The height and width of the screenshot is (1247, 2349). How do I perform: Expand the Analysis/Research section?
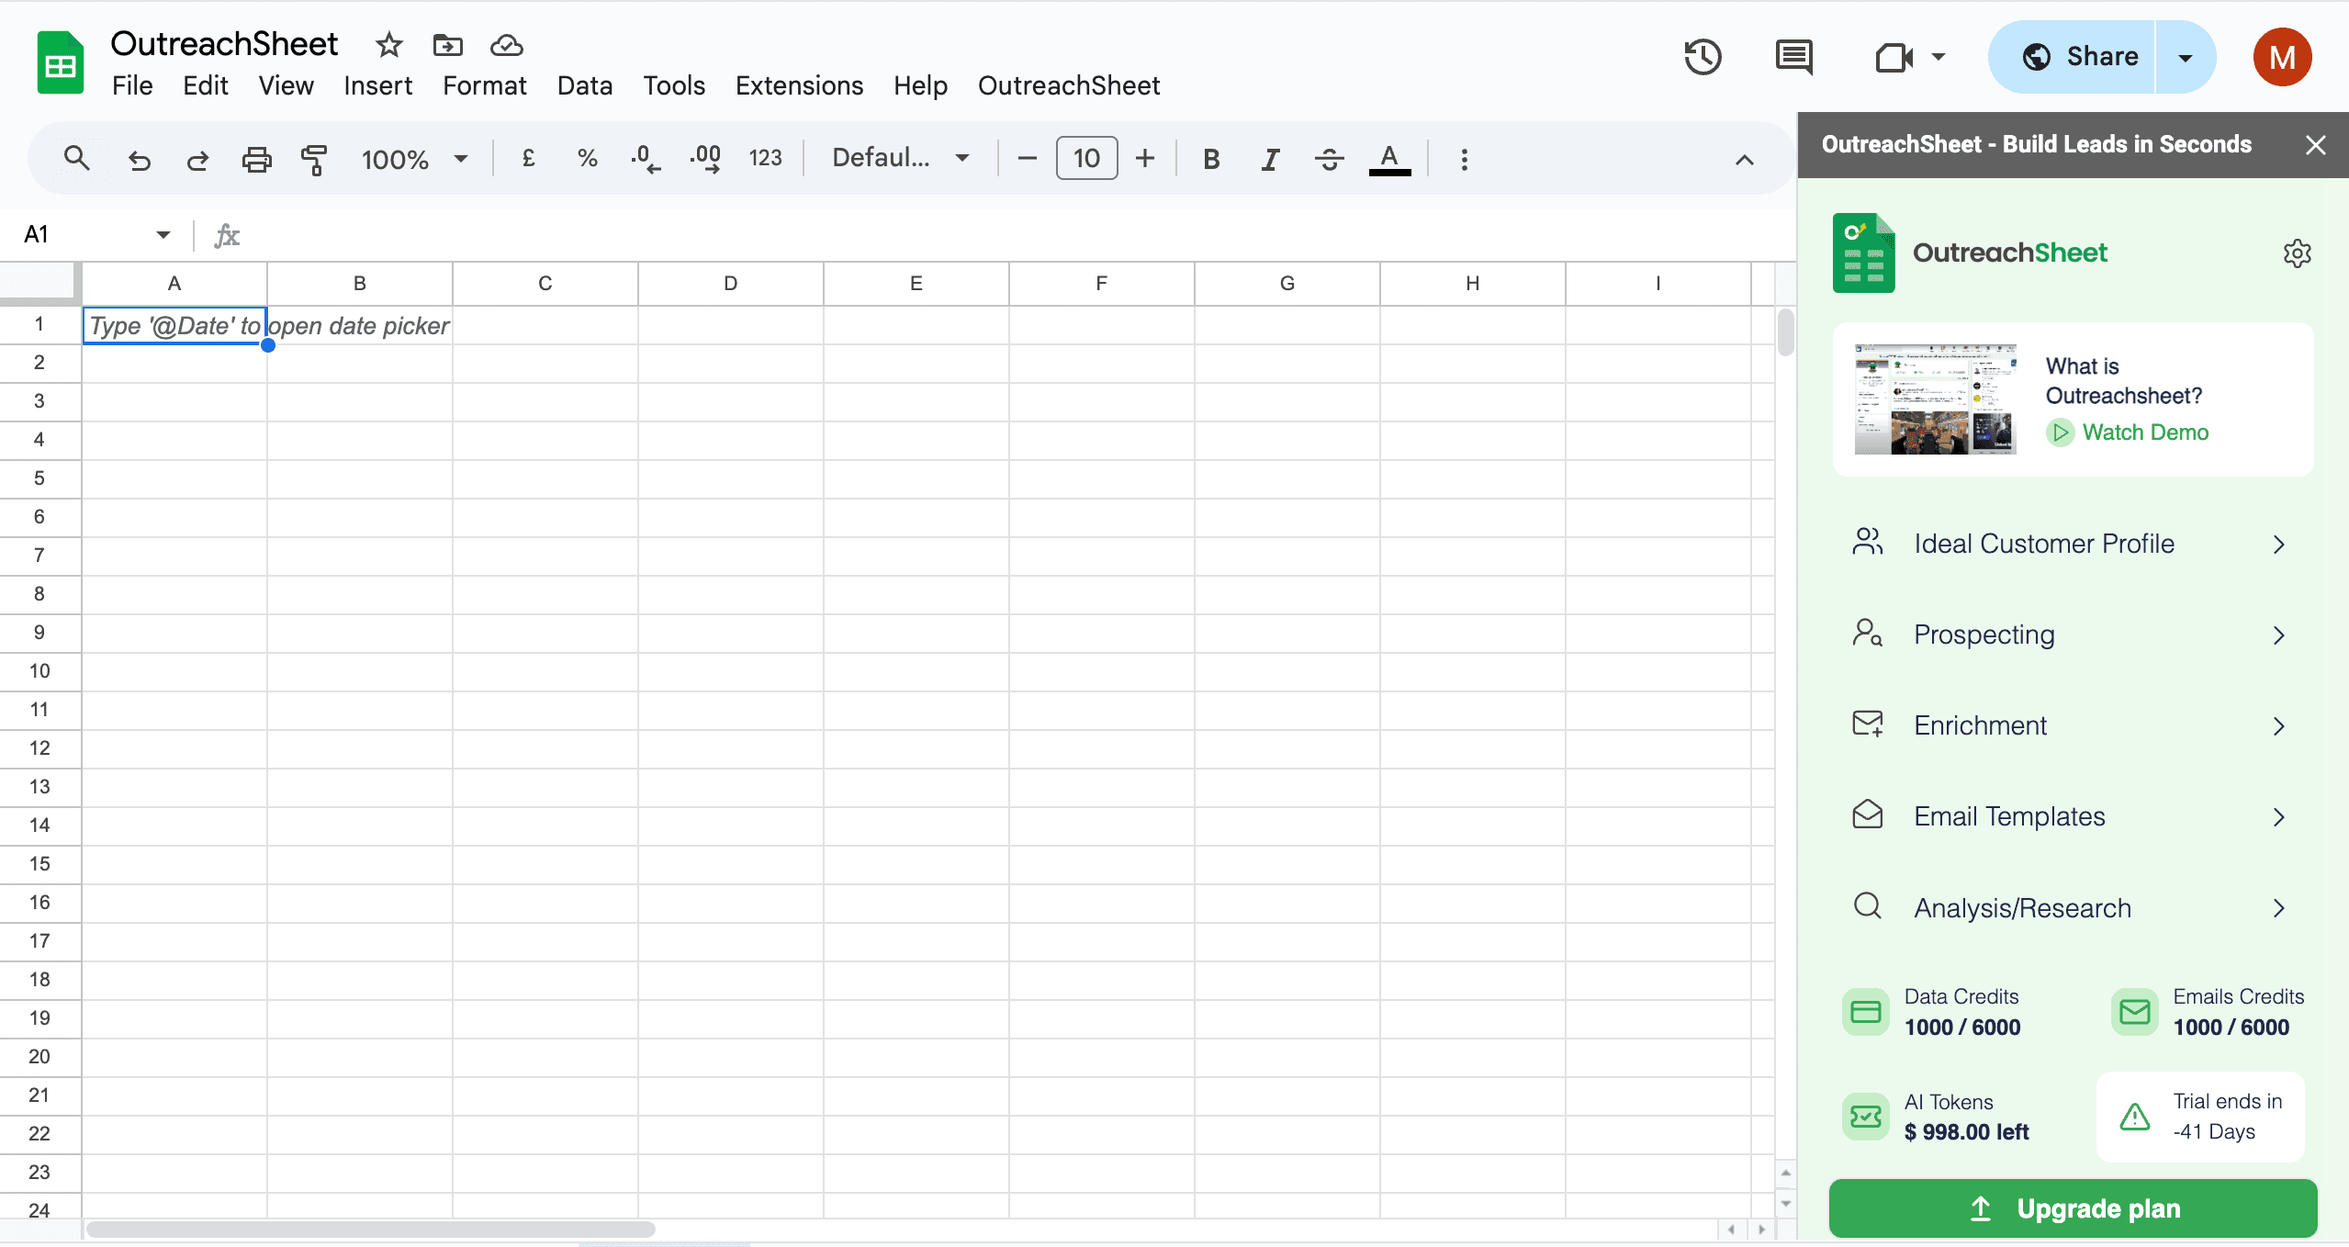point(2072,908)
